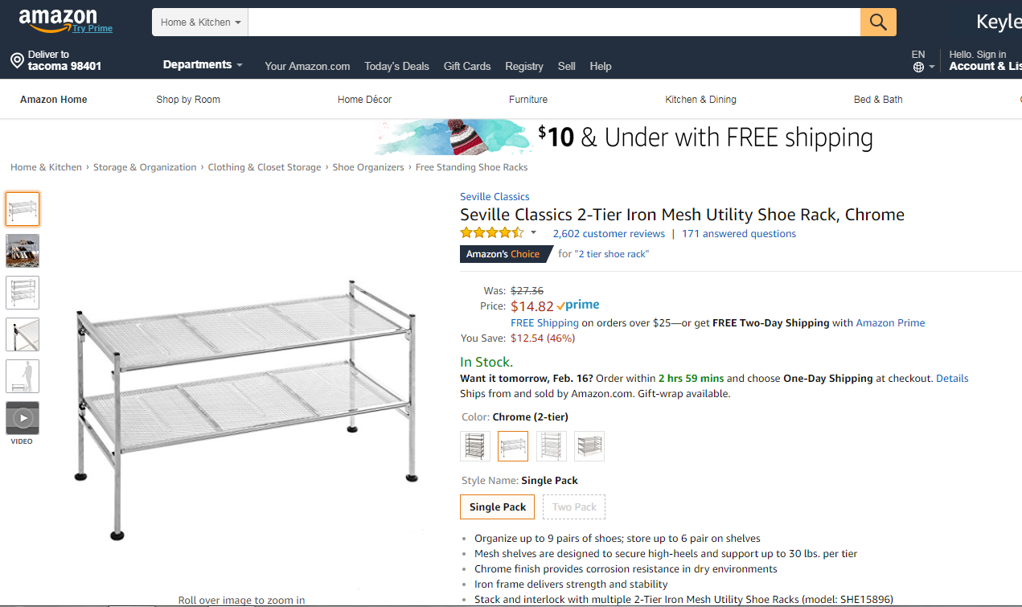Switch to the Furniture category tab
Image resolution: width=1022 pixels, height=607 pixels.
pyautogui.click(x=528, y=100)
